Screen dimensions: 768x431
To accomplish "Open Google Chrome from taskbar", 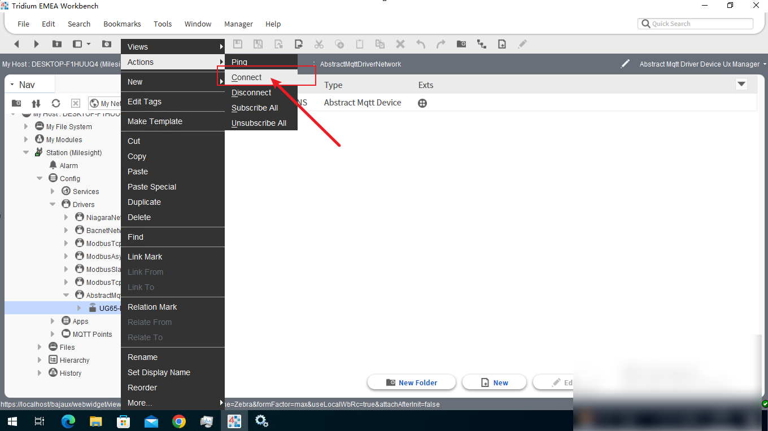I will 179,421.
